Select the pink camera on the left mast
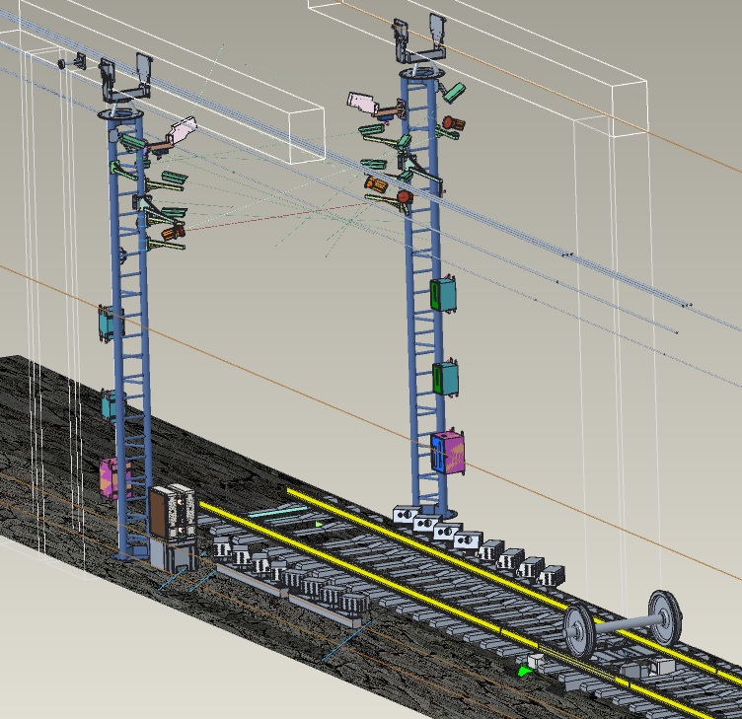The width and height of the screenshot is (742, 719). pyautogui.click(x=183, y=131)
